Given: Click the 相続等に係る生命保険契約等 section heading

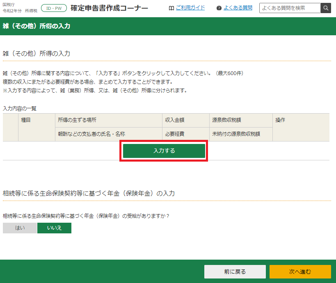Looking at the screenshot, I should 89,194.
